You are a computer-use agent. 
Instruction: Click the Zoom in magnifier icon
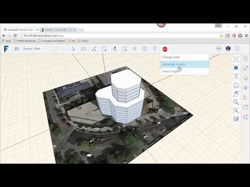pyautogui.click(x=236, y=102)
